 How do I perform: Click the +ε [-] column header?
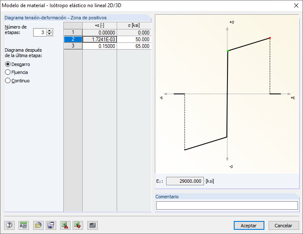(100, 25)
